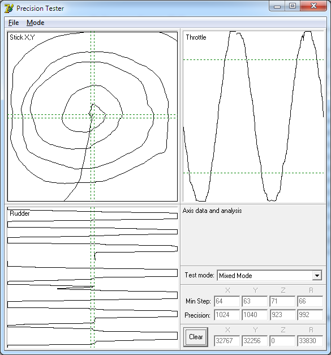
Task: Click the X Min Step field
Action: click(x=227, y=301)
